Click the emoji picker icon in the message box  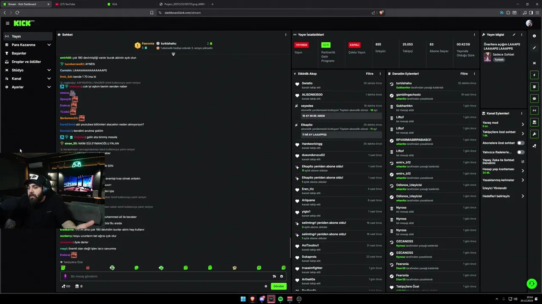point(282,276)
